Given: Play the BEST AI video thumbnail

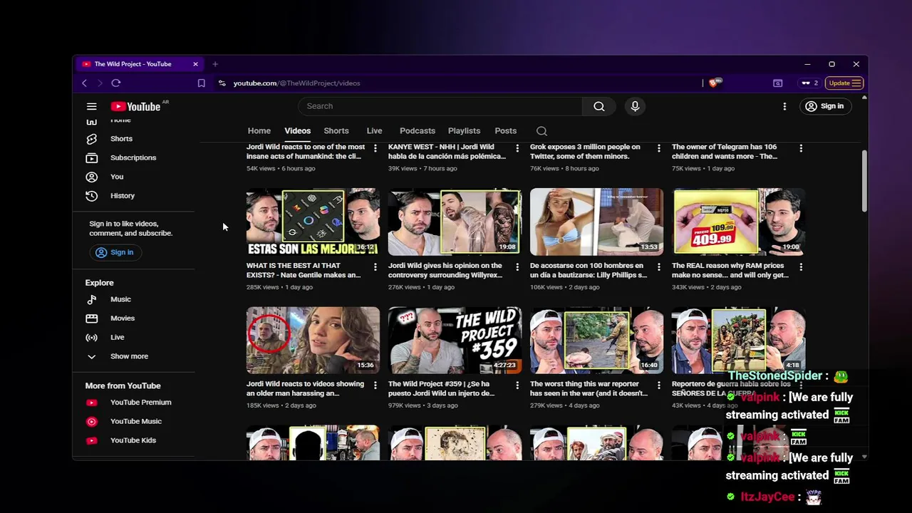Looking at the screenshot, I should coord(313,222).
